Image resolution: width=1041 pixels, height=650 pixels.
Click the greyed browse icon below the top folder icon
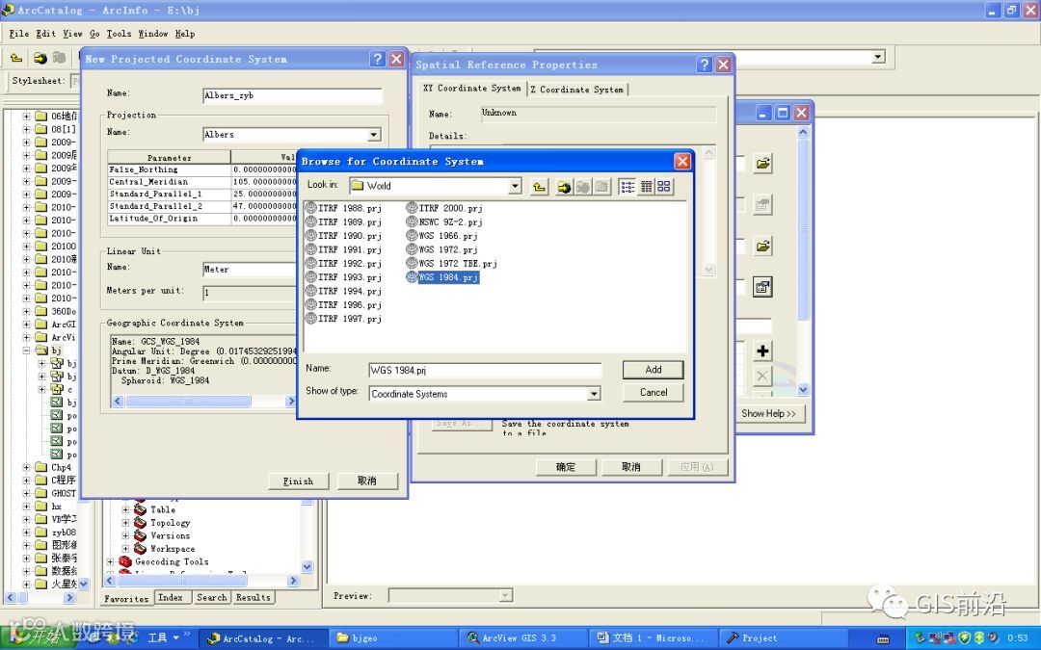click(762, 204)
